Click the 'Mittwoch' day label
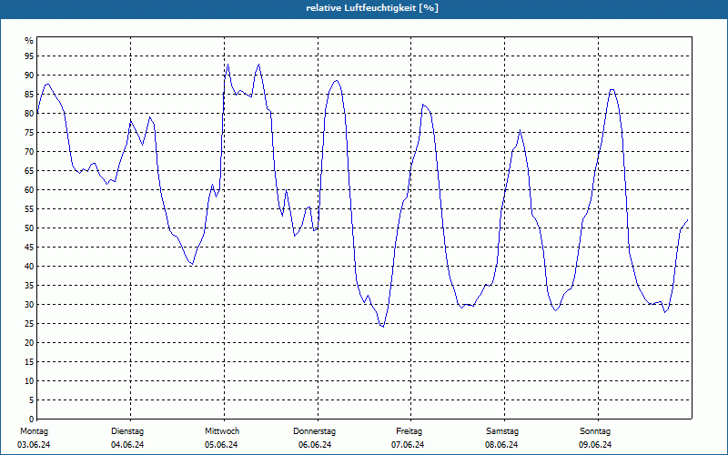This screenshot has height=455, width=728. (222, 431)
